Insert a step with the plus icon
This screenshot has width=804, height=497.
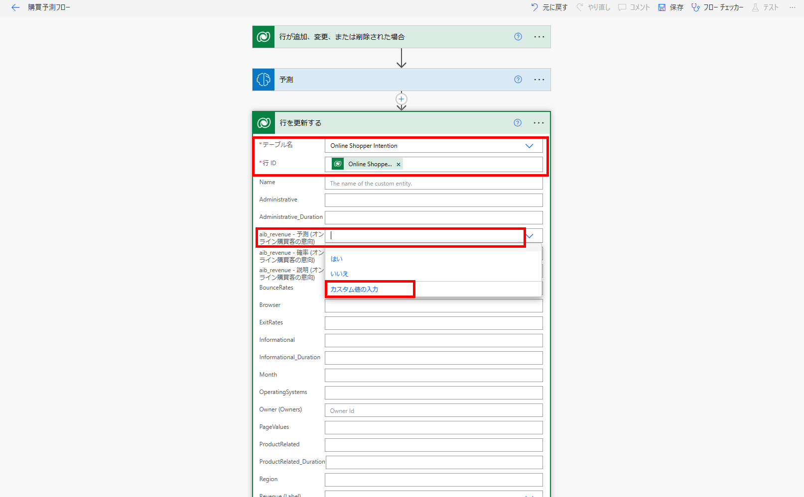tap(402, 99)
